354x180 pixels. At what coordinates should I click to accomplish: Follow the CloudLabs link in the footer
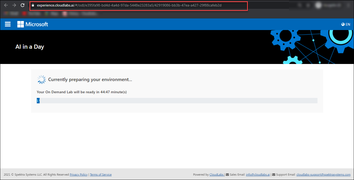coord(217,175)
